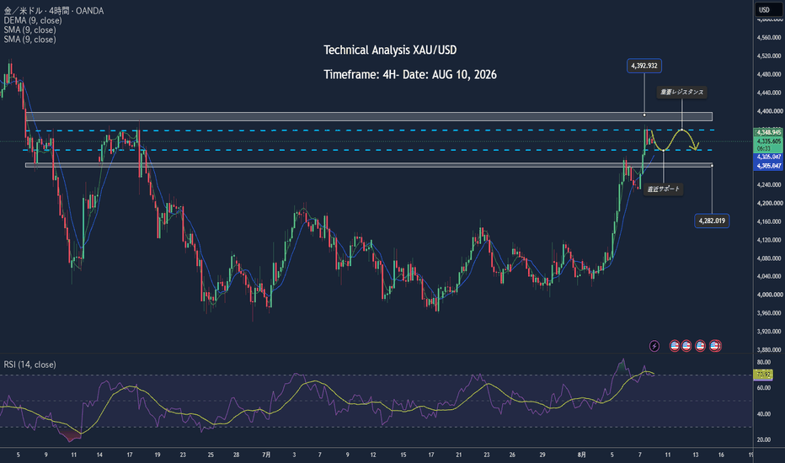
Task: Click the DEMA (9, close) indicator legend
Action: 33,20
